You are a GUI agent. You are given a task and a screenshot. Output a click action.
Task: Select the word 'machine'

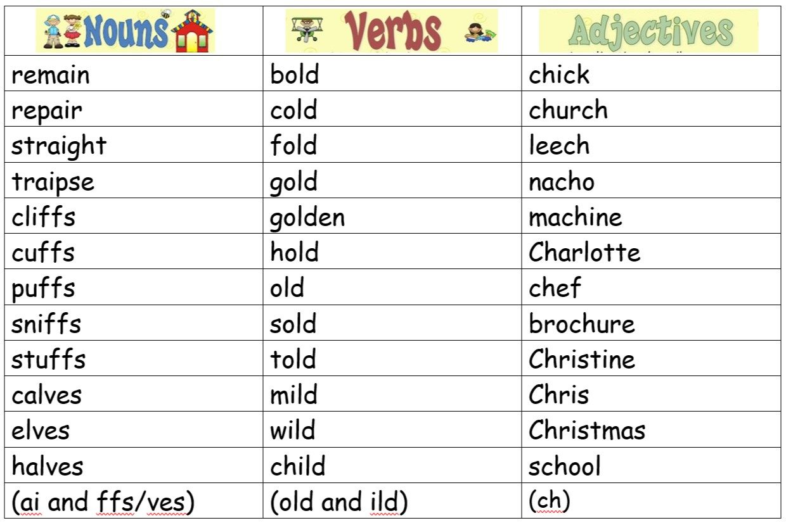(575, 218)
